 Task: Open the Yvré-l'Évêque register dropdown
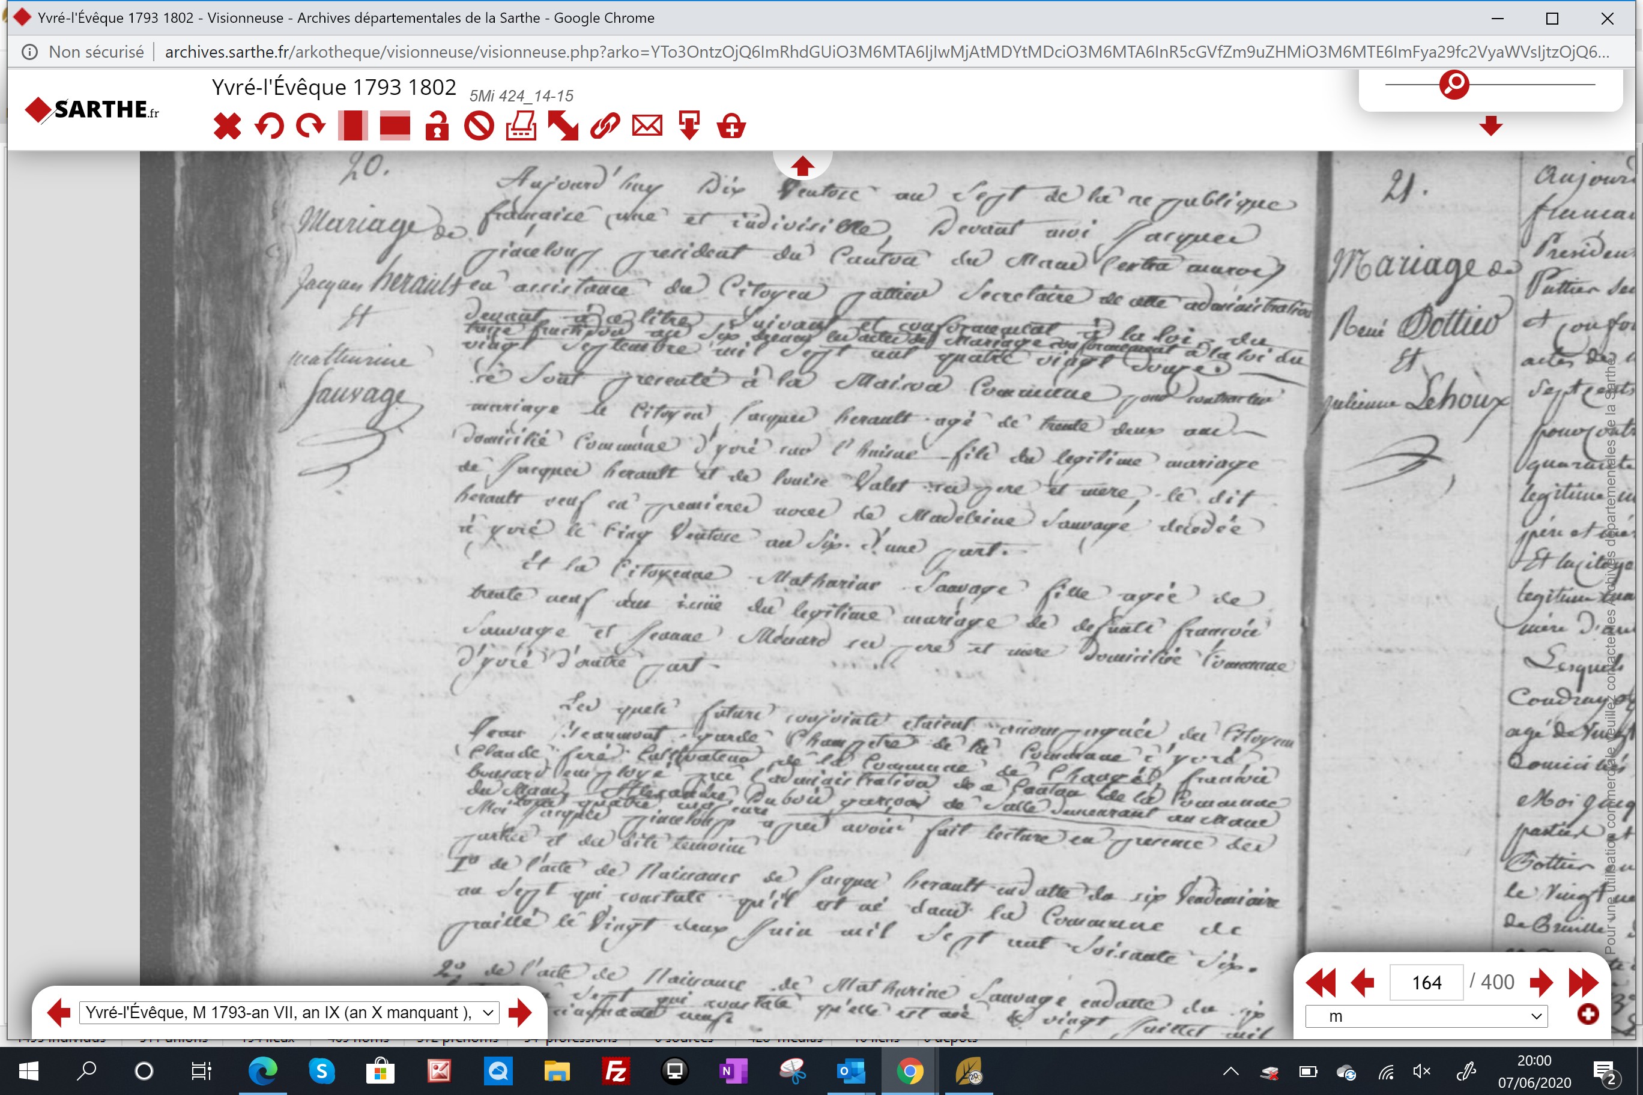289,1013
